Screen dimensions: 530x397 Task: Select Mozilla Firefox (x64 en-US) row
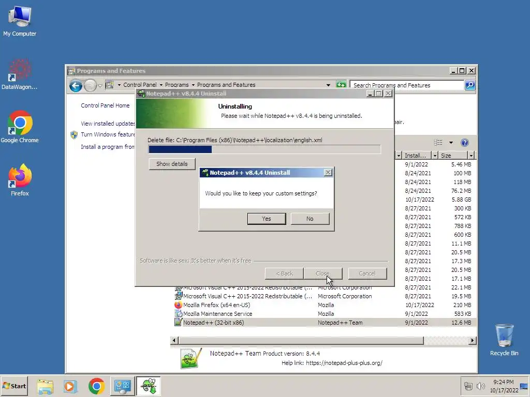click(x=325, y=305)
